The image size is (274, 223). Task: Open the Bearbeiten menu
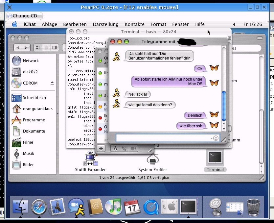(x=75, y=24)
